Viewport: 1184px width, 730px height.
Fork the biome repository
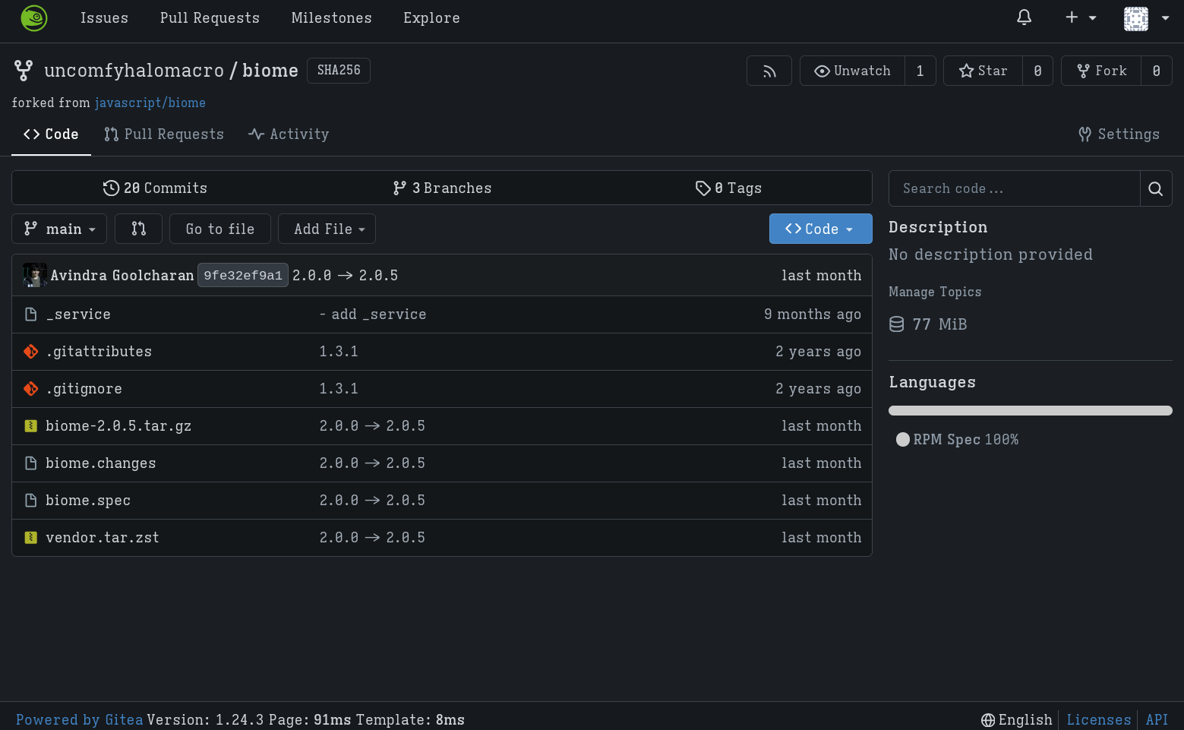[x=1101, y=71]
